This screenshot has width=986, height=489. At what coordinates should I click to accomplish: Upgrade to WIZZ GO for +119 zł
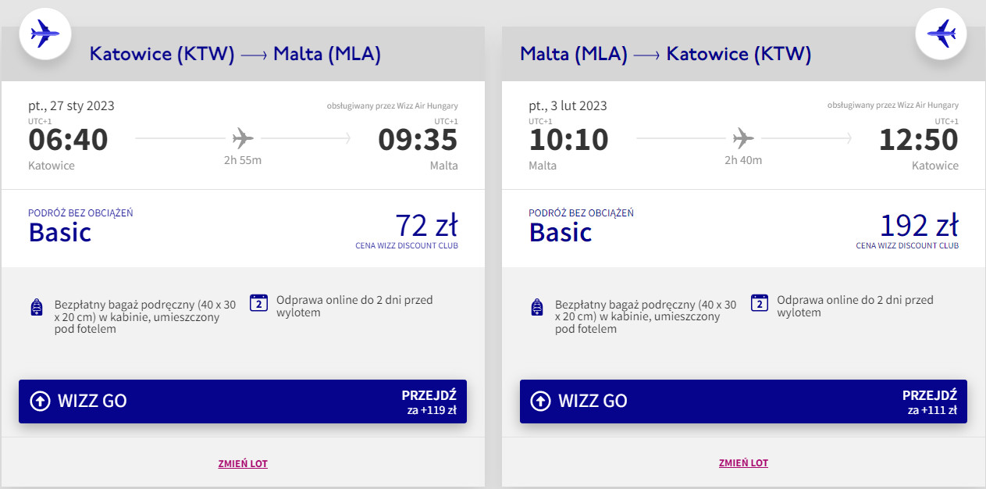[x=242, y=402]
